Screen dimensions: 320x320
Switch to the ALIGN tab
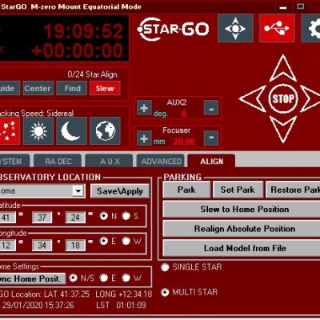pyautogui.click(x=211, y=161)
